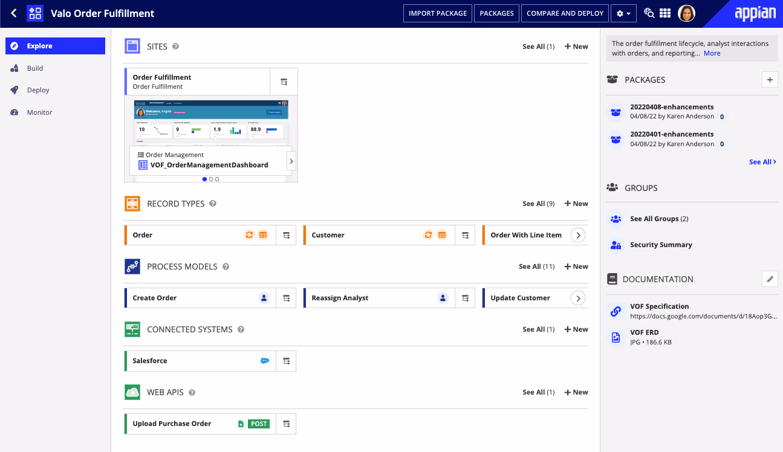783x452 pixels.
Task: Open Create Order options icon
Action: (x=286, y=298)
